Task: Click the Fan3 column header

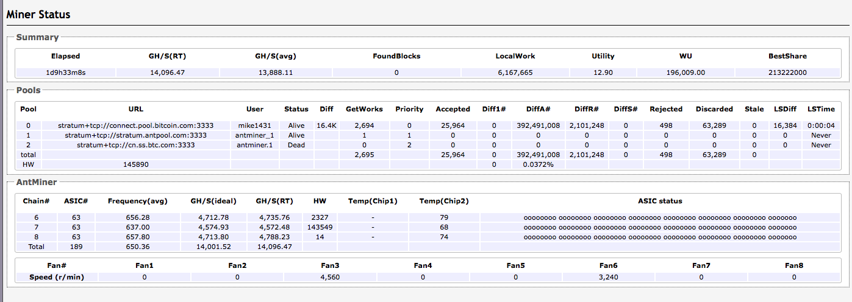Action: 330,265
